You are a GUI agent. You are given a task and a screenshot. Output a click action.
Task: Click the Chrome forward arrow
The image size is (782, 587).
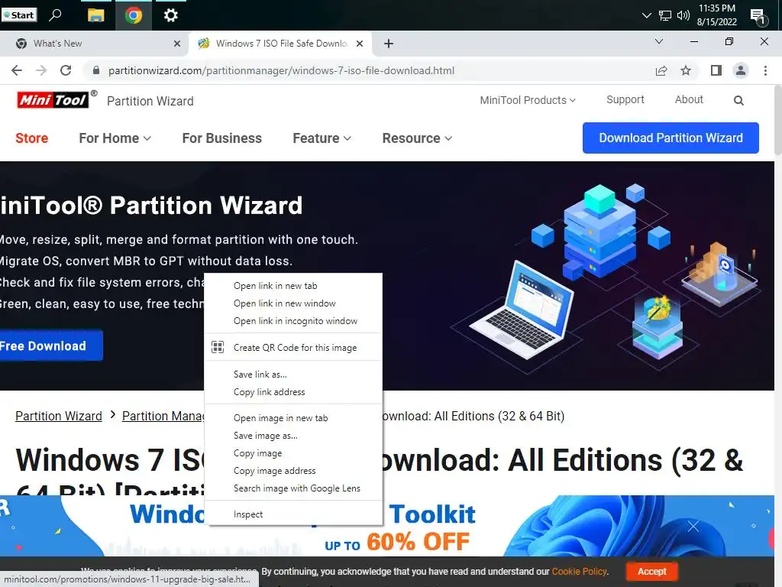pyautogui.click(x=41, y=70)
